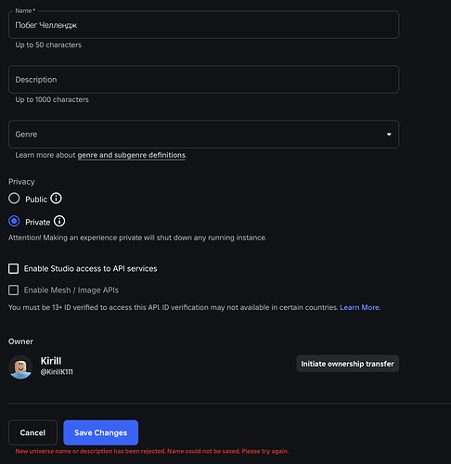Click the Kirill owner display name
Image resolution: width=451 pixels, height=464 pixels.
(x=51, y=361)
